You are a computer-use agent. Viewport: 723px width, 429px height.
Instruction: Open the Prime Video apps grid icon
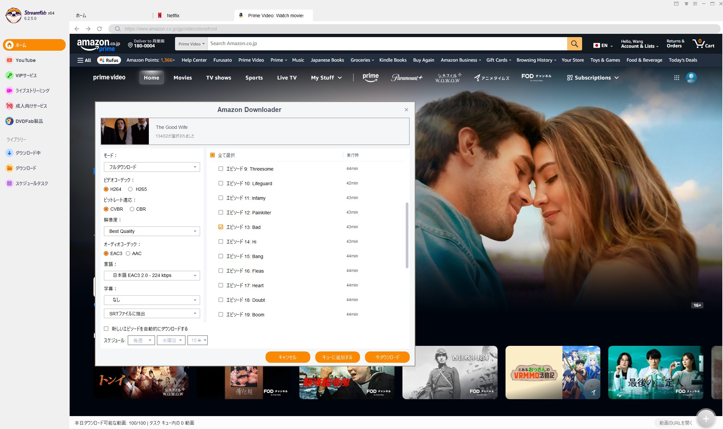point(677,78)
